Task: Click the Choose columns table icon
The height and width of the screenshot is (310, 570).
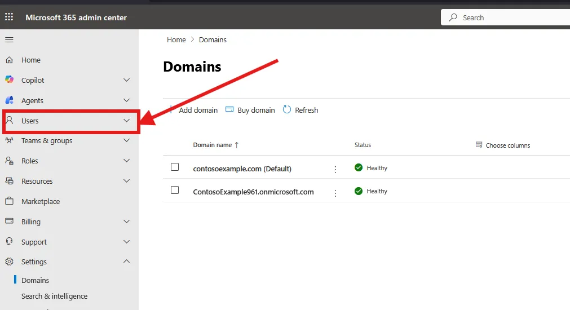Action: 479,145
